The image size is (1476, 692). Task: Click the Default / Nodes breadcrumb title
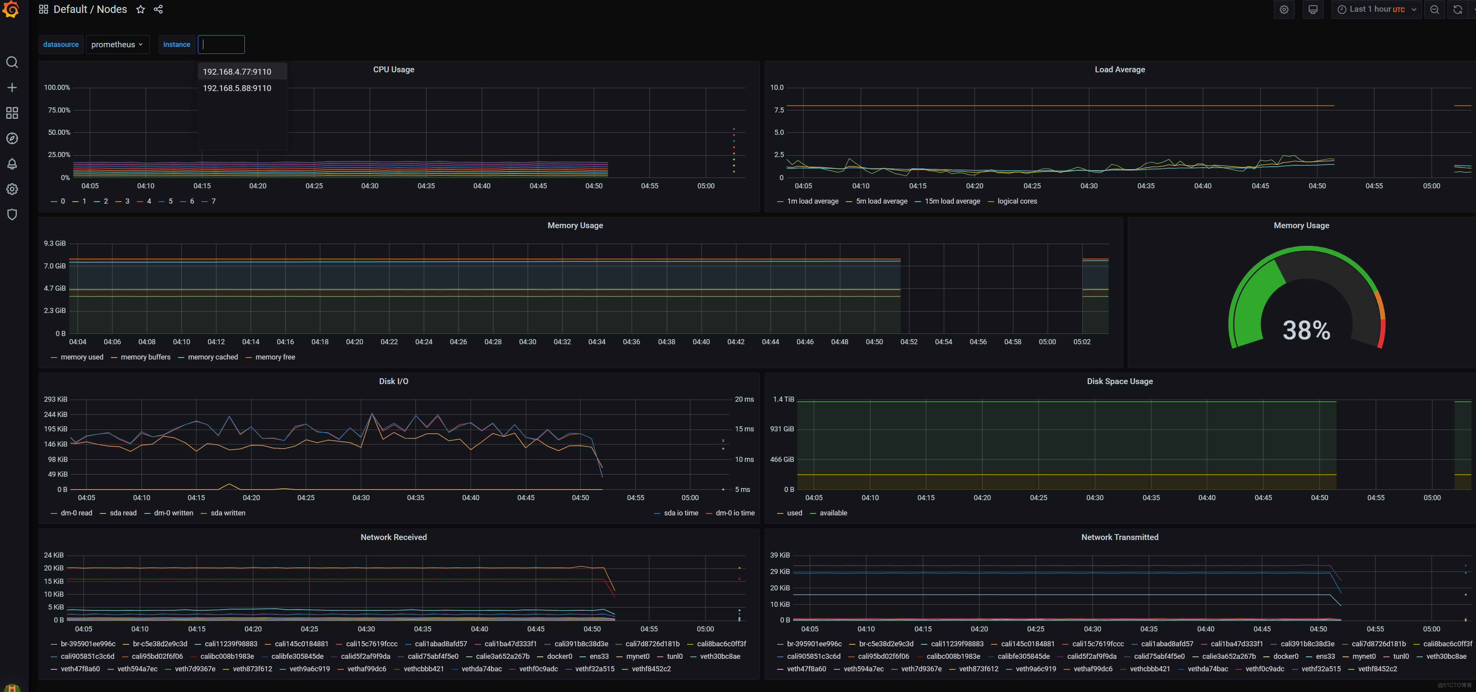(90, 9)
